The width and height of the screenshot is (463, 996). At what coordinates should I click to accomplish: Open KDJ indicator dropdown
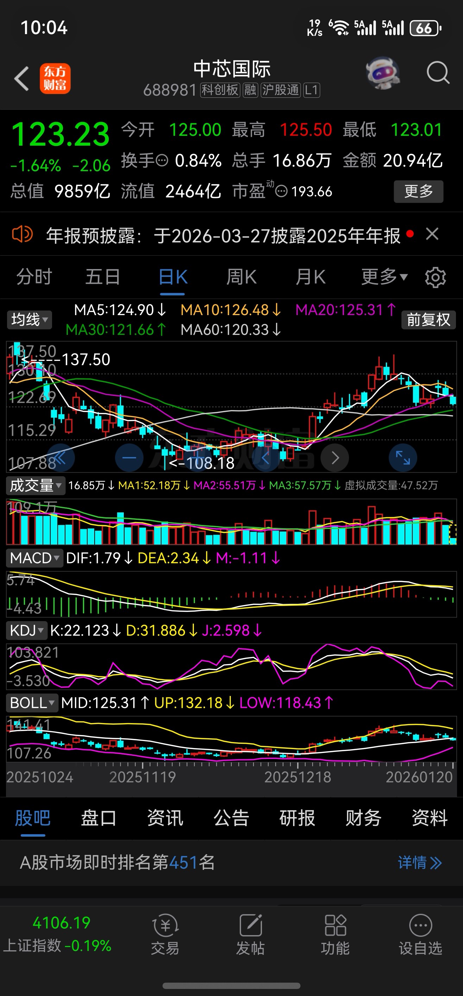coord(27,630)
